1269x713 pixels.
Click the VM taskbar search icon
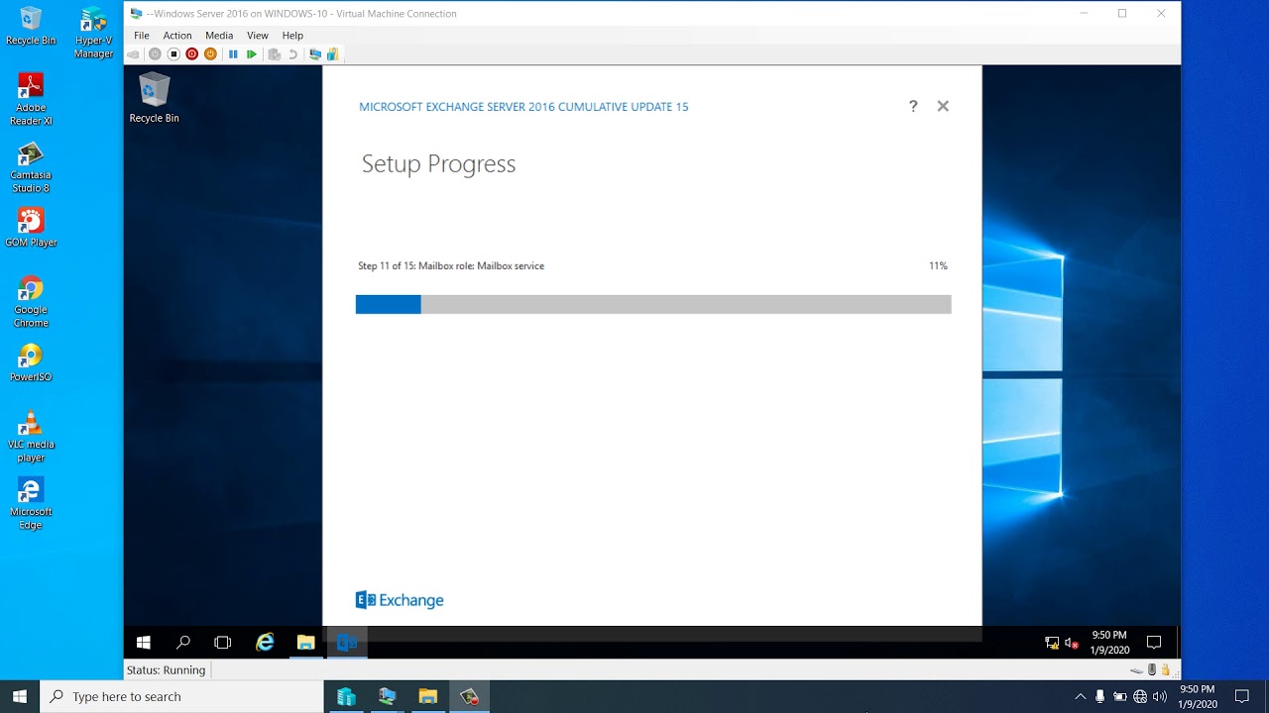[x=183, y=643]
